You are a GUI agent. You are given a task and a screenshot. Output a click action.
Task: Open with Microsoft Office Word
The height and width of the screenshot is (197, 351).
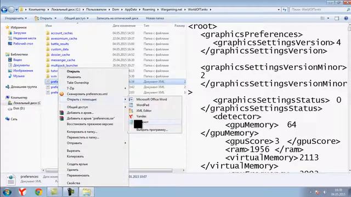[151, 100]
